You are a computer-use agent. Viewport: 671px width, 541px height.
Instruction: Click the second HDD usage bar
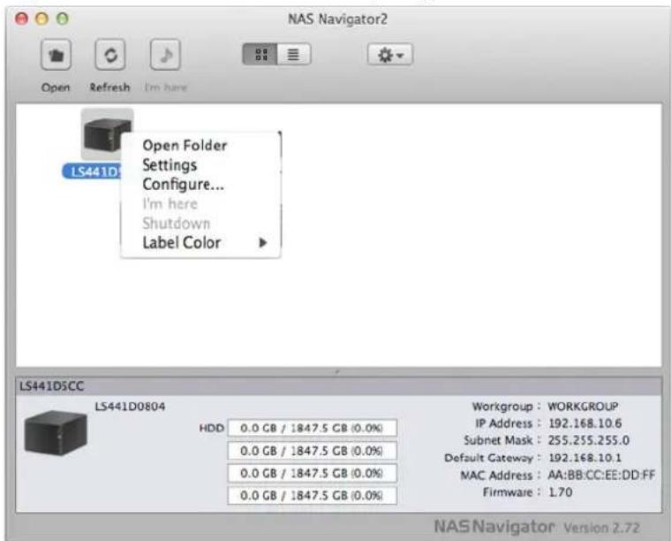[x=312, y=451]
